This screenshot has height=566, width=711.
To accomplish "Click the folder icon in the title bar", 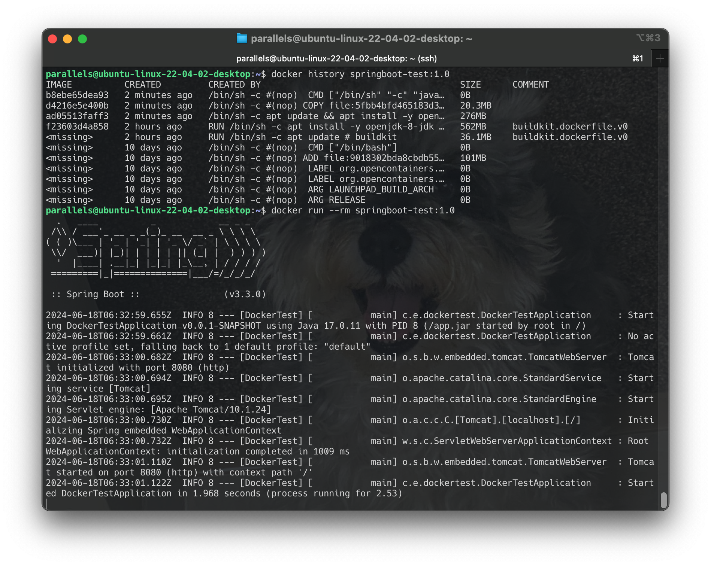I will 242,39.
